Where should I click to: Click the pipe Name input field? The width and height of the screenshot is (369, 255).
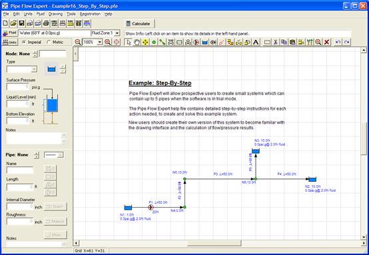pos(20,170)
